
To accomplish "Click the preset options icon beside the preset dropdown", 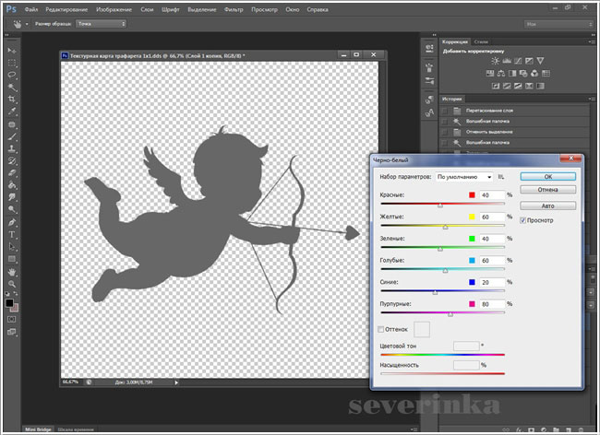I will tap(502, 175).
